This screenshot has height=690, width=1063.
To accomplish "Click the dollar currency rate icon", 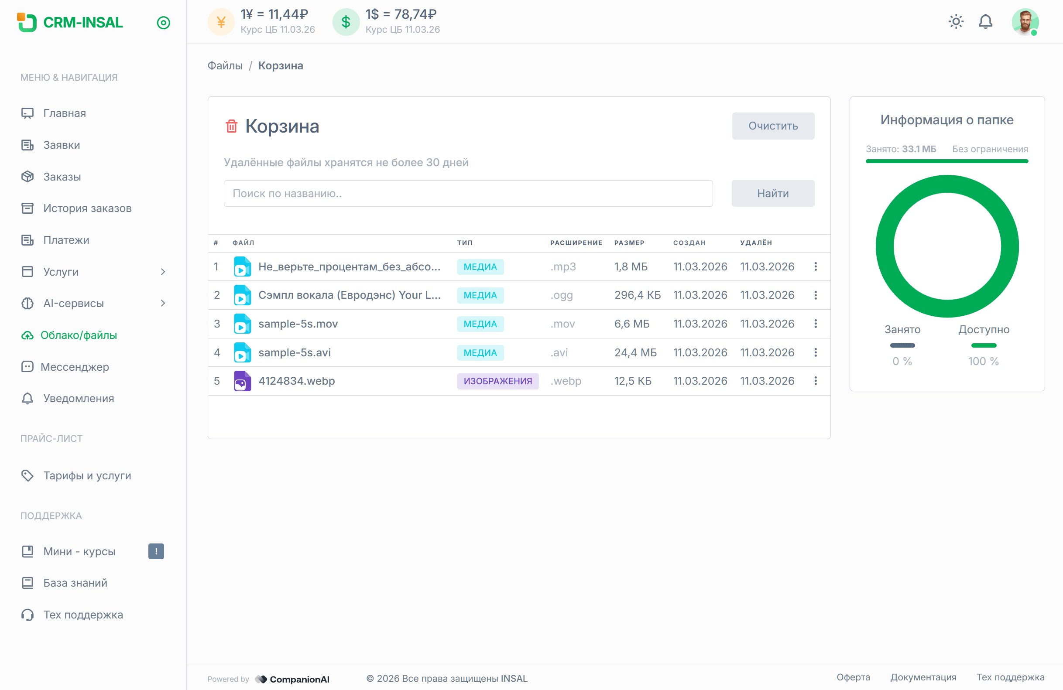I will (346, 22).
